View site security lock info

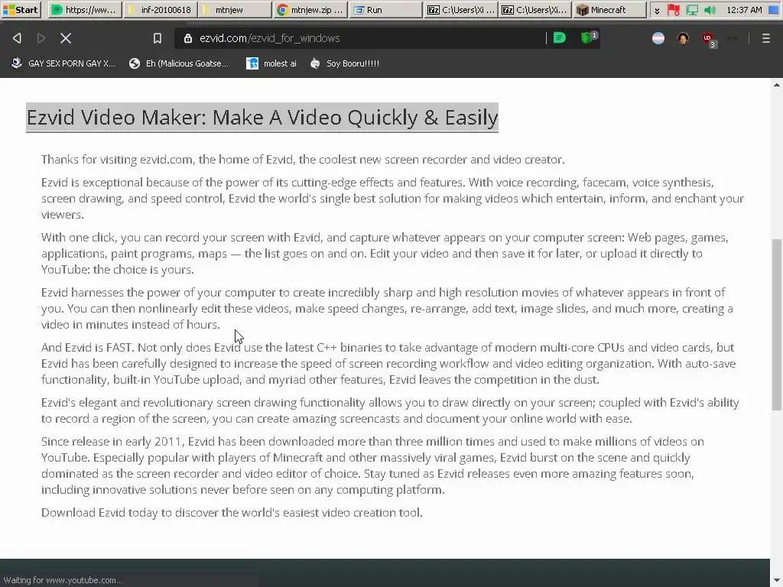coord(188,38)
